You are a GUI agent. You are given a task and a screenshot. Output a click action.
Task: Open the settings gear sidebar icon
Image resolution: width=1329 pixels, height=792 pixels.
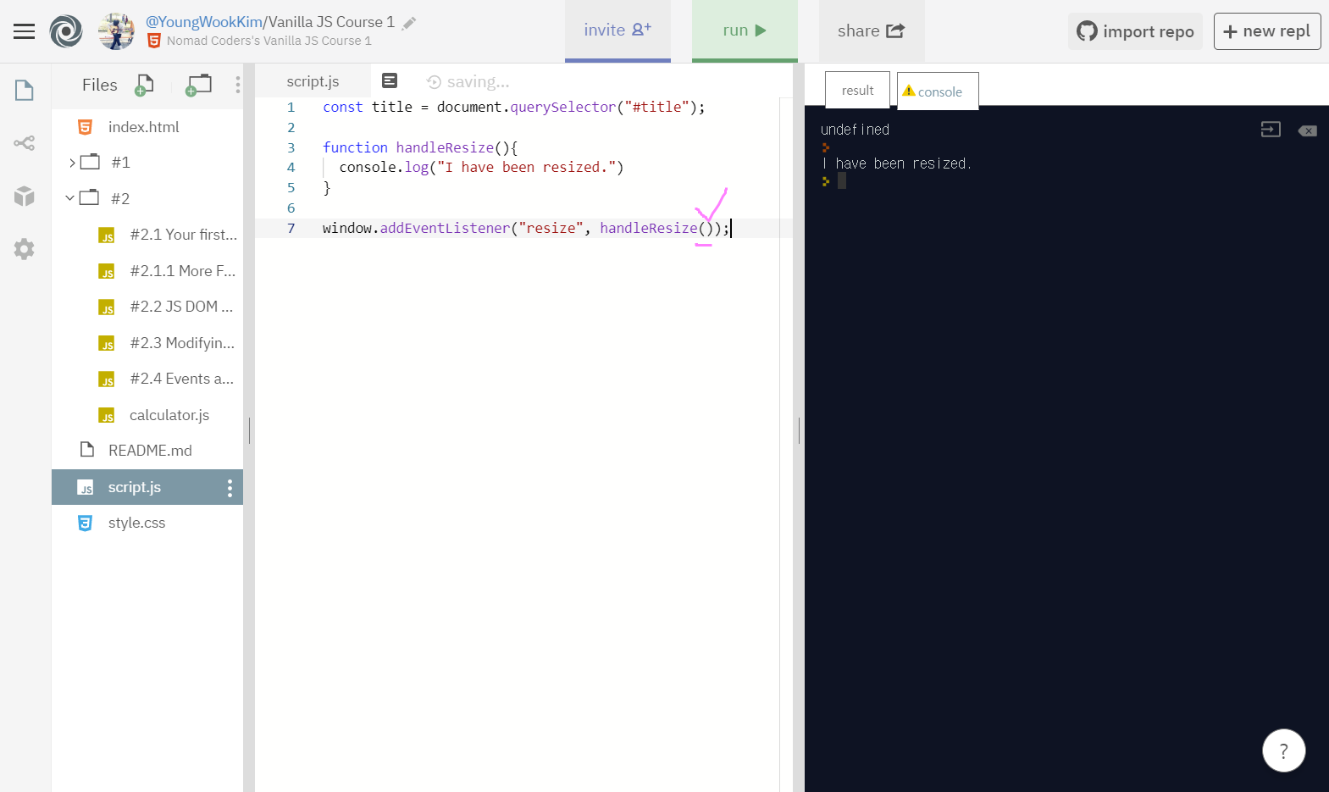25,249
